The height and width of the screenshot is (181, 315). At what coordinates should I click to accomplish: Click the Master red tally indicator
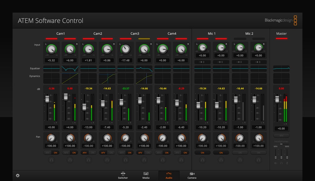pyautogui.click(x=281, y=38)
